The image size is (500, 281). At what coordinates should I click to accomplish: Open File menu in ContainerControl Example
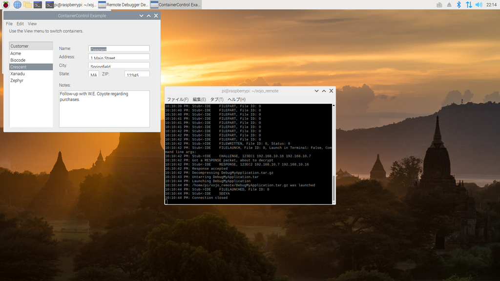[9, 23]
